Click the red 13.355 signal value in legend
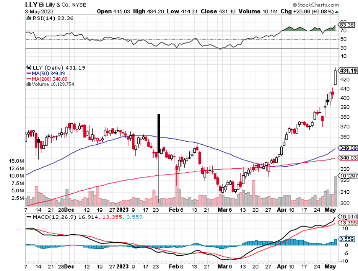This screenshot has height=271, width=358. coord(112,217)
